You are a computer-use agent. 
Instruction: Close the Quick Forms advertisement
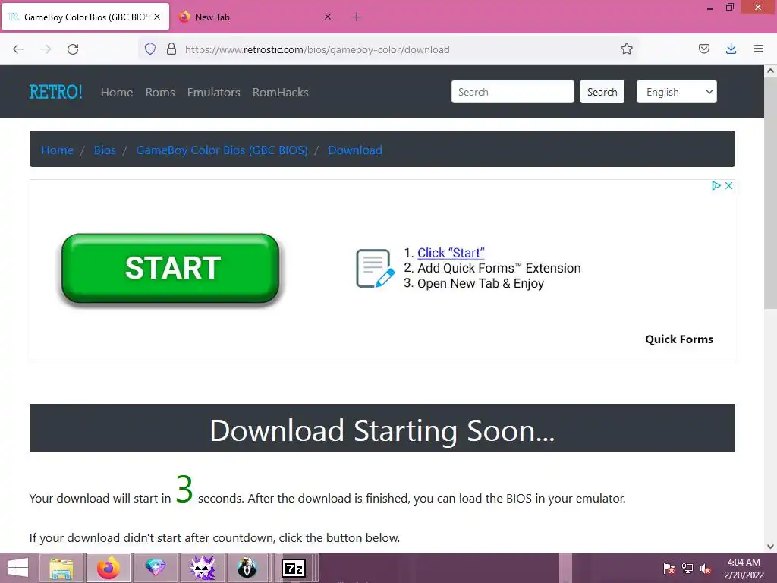tap(729, 185)
